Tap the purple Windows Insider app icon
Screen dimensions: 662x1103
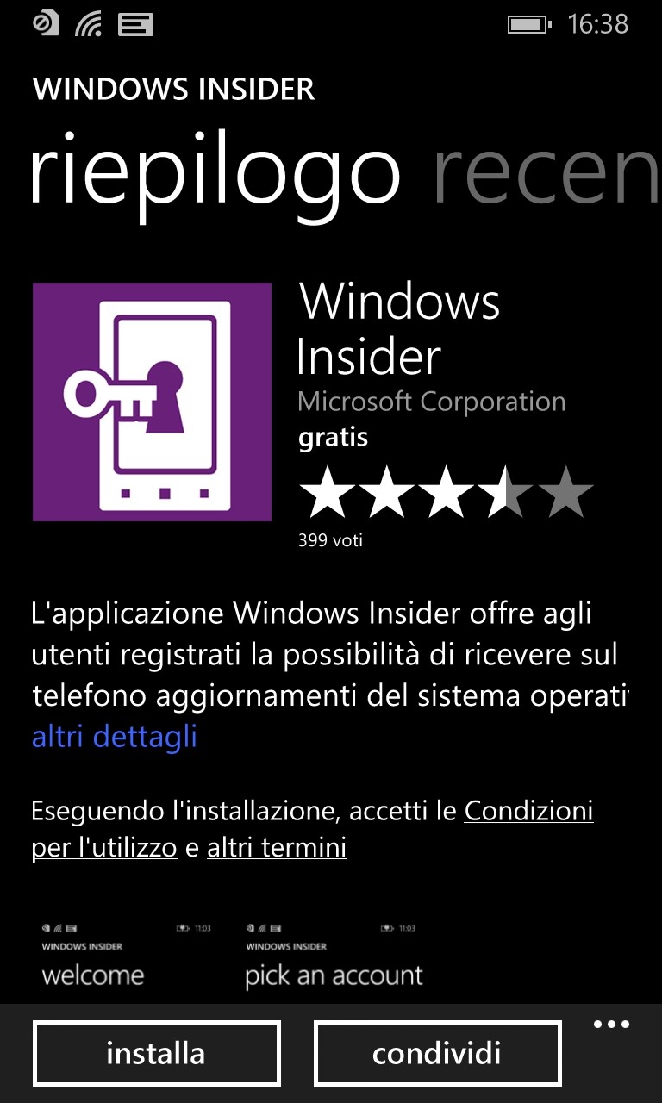152,402
